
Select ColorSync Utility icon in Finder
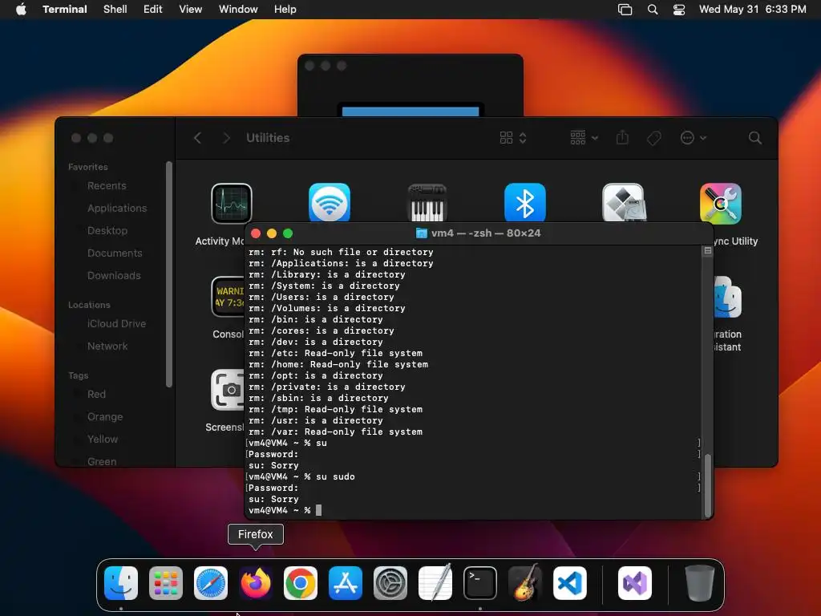[721, 203]
